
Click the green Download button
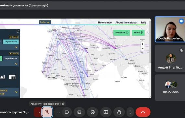[x=121, y=33]
